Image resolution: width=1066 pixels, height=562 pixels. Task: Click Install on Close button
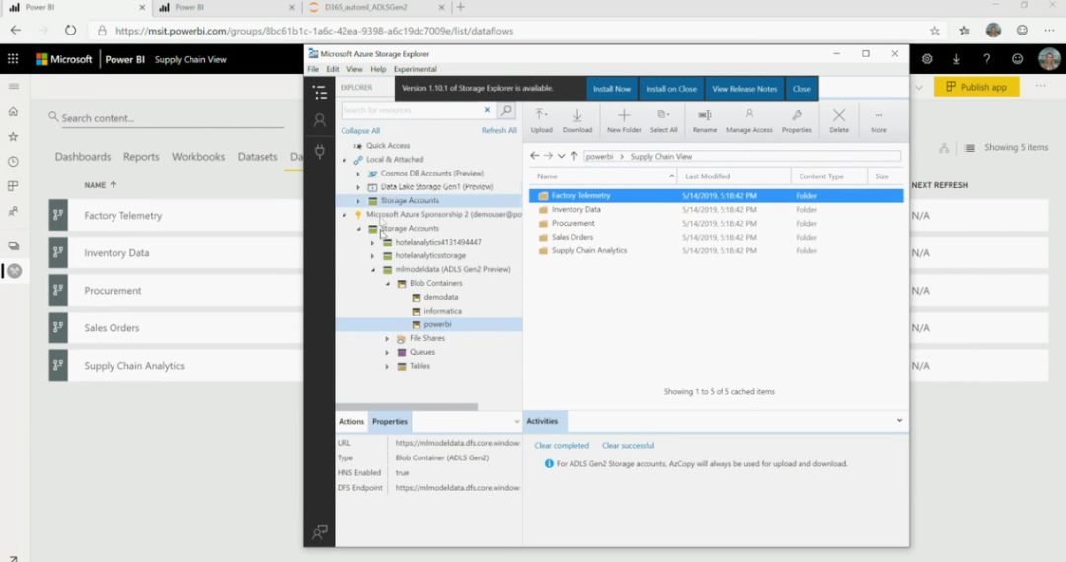(671, 88)
